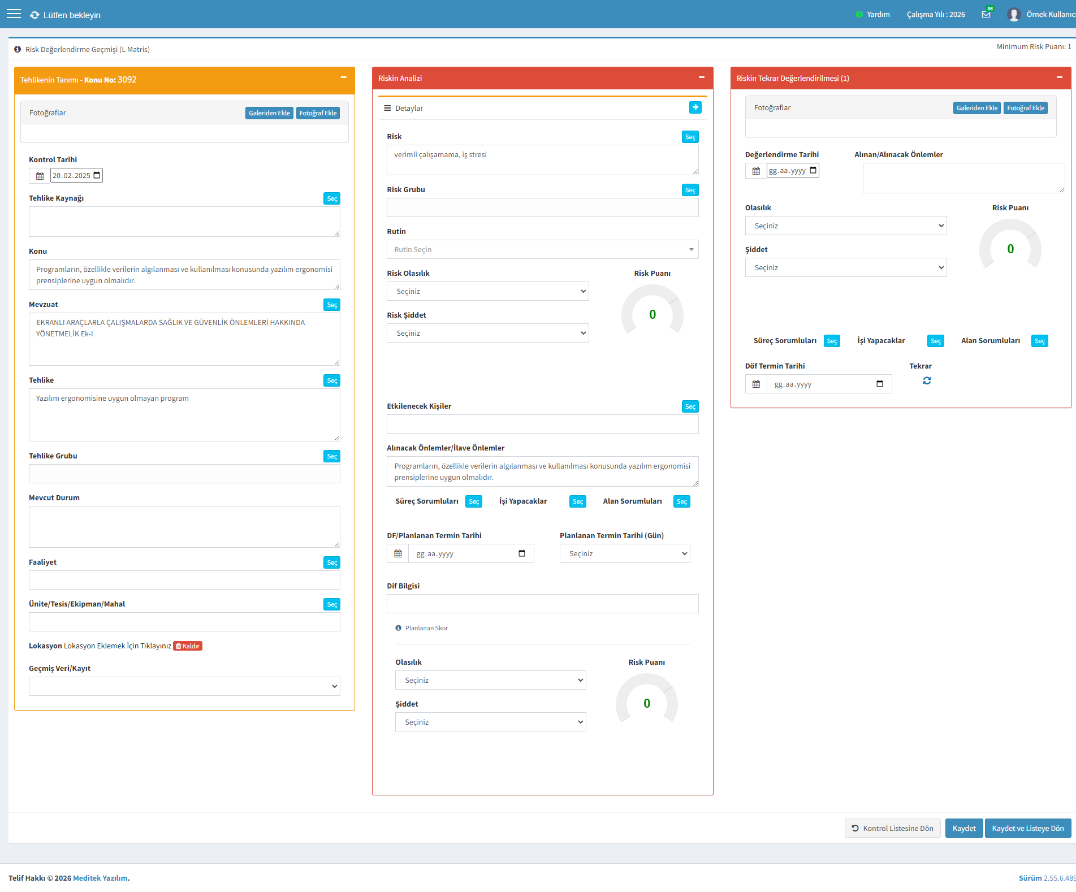1076x892 pixels.
Task: Click the user avatar icon
Action: (x=1013, y=14)
